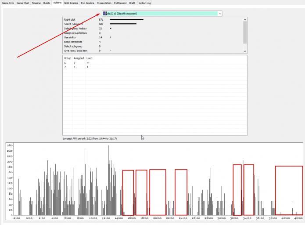Open the Game Info tab
The width and height of the screenshot is (305, 225).
tap(8, 3)
